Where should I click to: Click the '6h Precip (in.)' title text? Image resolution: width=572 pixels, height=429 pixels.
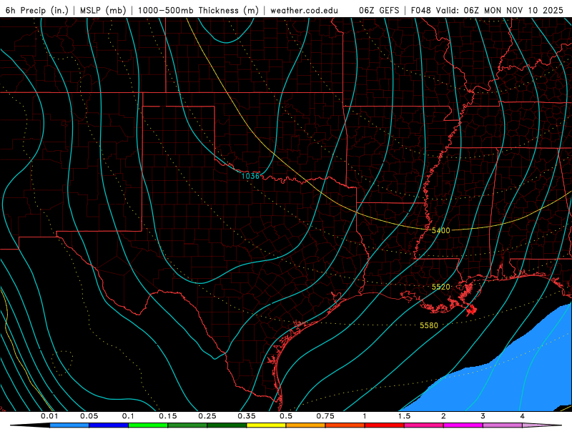pos(37,10)
